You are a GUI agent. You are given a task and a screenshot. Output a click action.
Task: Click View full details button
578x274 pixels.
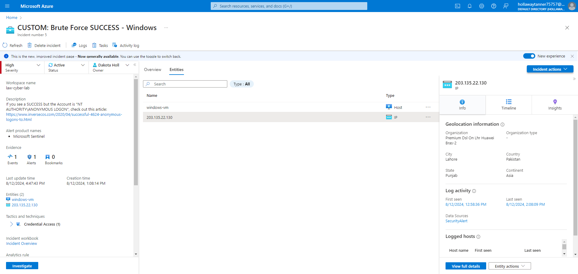[466, 266]
